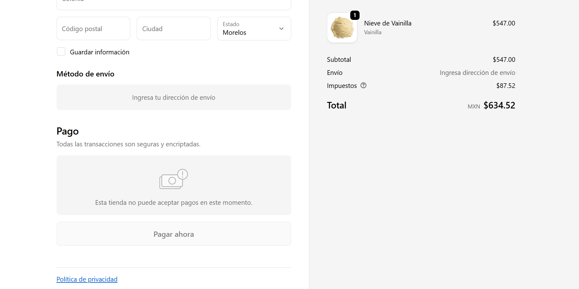Click the Nieve de Vainilla product name
Image resolution: width=579 pixels, height=289 pixels.
[x=388, y=23]
